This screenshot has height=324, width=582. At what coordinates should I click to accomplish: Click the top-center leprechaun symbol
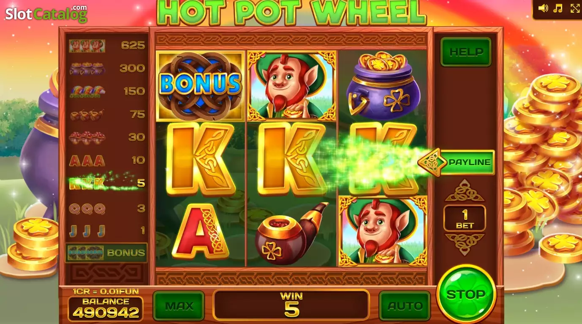(292, 86)
